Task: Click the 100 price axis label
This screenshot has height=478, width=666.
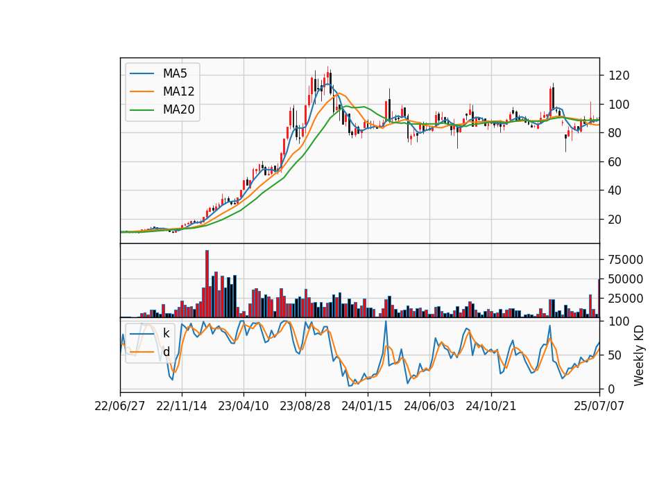Action: coord(619,105)
